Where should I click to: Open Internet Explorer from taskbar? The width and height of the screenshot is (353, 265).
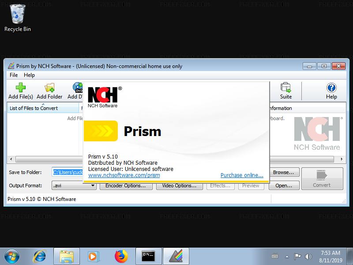click(x=40, y=256)
